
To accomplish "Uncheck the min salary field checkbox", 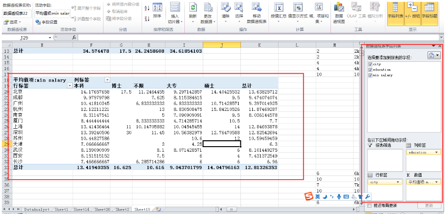I will [370, 75].
